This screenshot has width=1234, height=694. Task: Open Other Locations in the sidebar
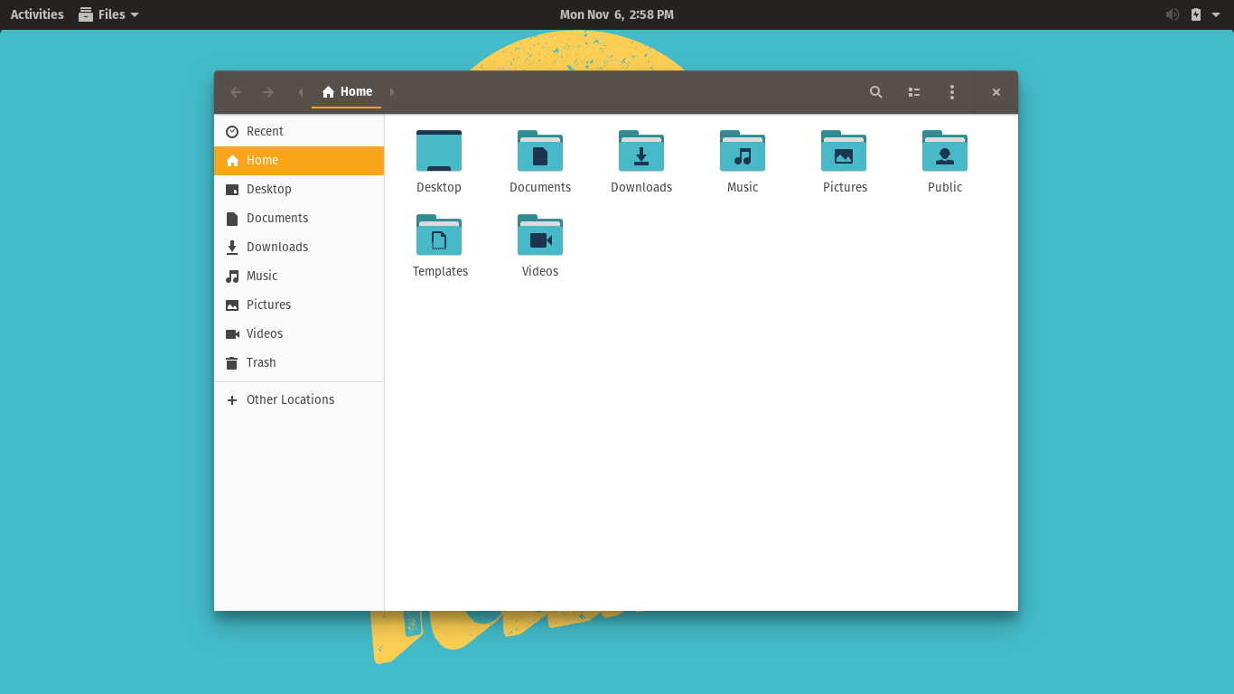299,399
